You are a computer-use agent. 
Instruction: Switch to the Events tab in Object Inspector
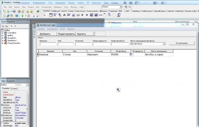[x=14, y=89]
